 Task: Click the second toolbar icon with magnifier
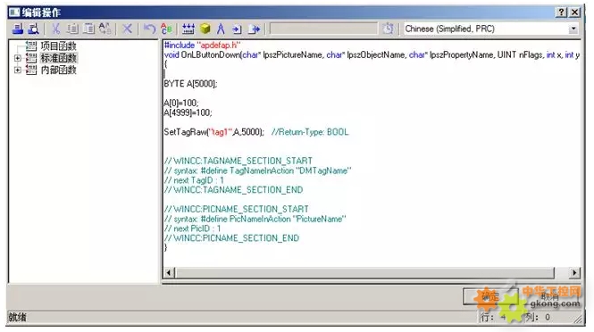[33, 29]
